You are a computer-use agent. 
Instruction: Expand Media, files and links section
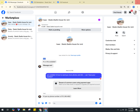[x=120, y=49]
